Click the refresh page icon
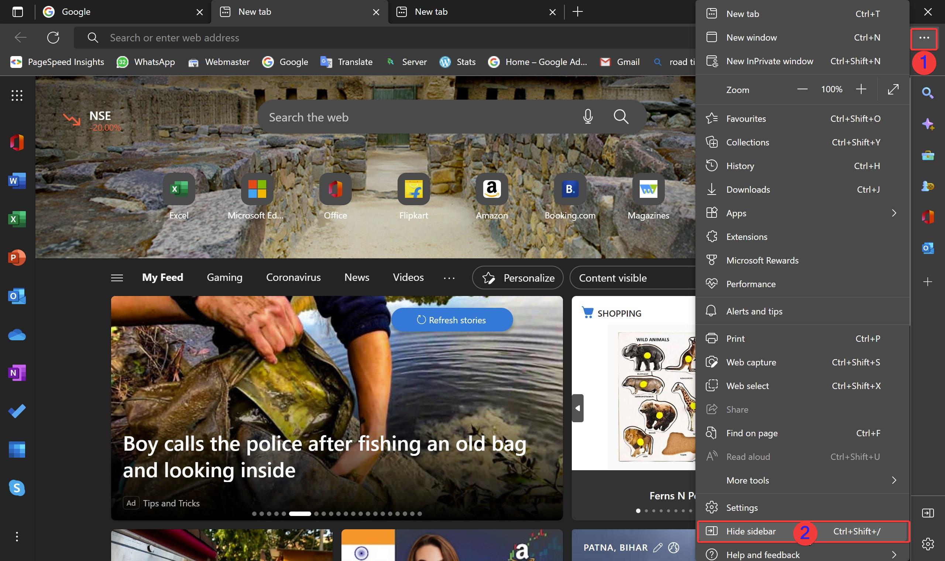 pyautogui.click(x=53, y=37)
